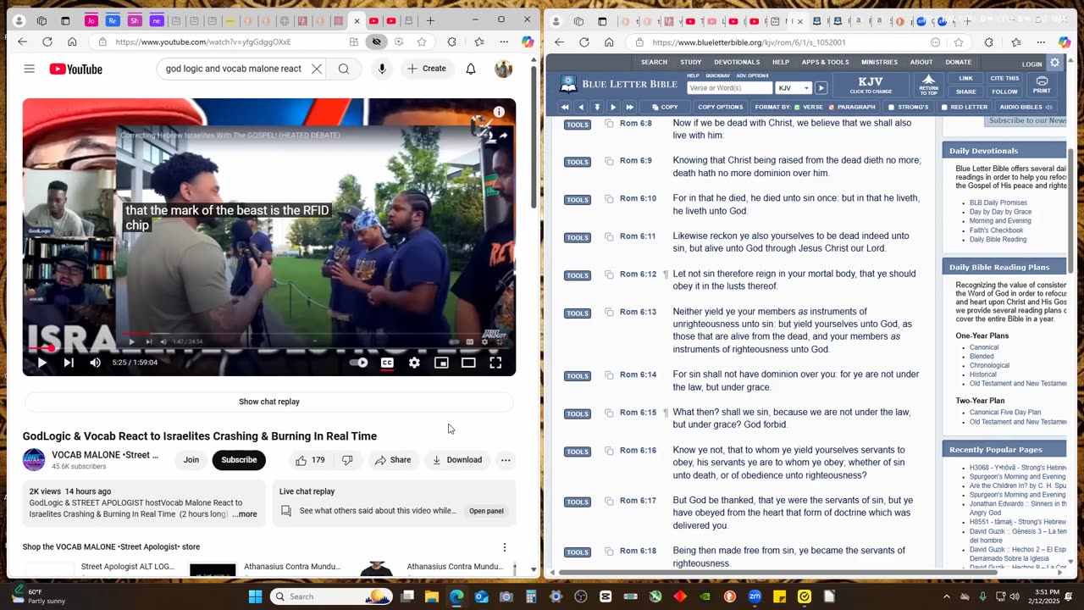Open more actions under the video

tap(506, 460)
